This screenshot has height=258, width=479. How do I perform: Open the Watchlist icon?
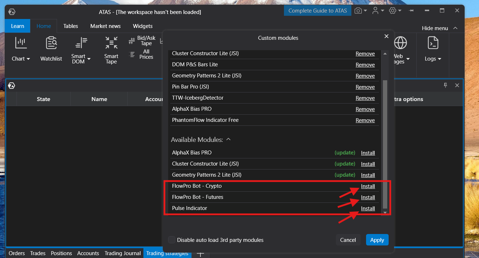(51, 43)
